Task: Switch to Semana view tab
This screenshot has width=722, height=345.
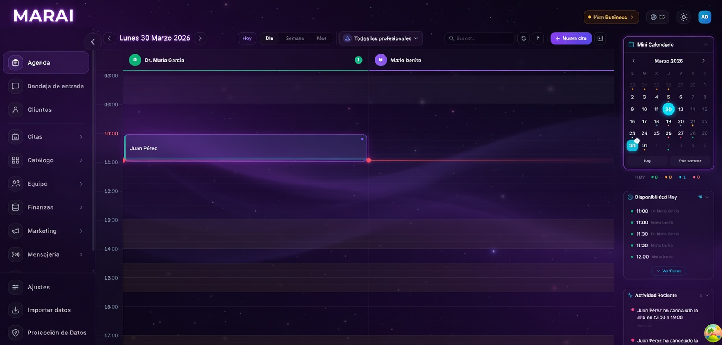Action: (295, 38)
